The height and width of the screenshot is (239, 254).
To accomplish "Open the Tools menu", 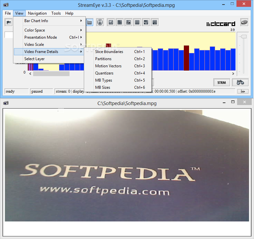I will 56,13.
